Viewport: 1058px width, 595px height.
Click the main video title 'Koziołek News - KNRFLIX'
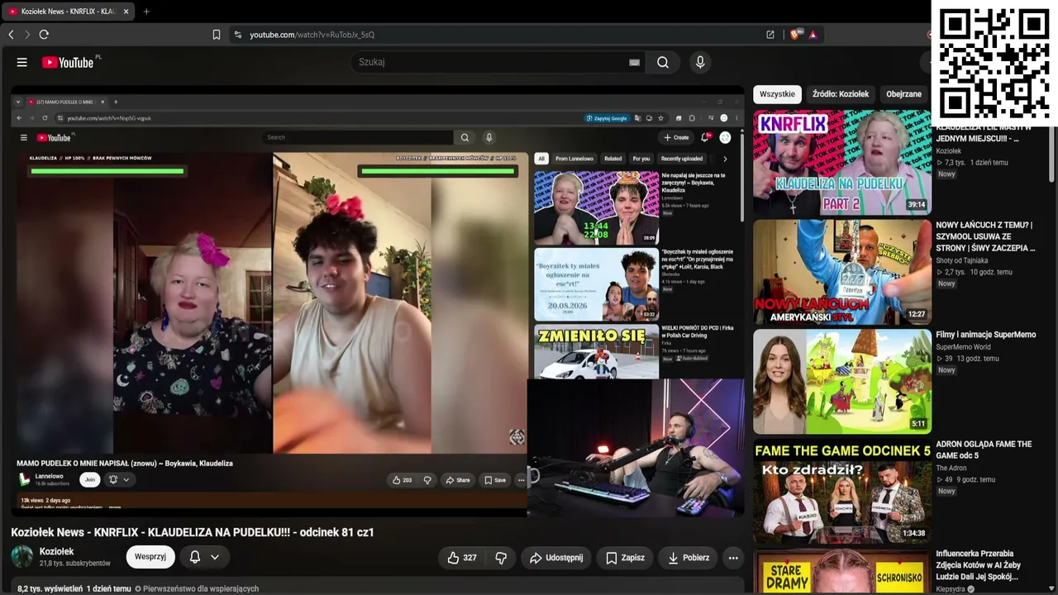pyautogui.click(x=193, y=532)
